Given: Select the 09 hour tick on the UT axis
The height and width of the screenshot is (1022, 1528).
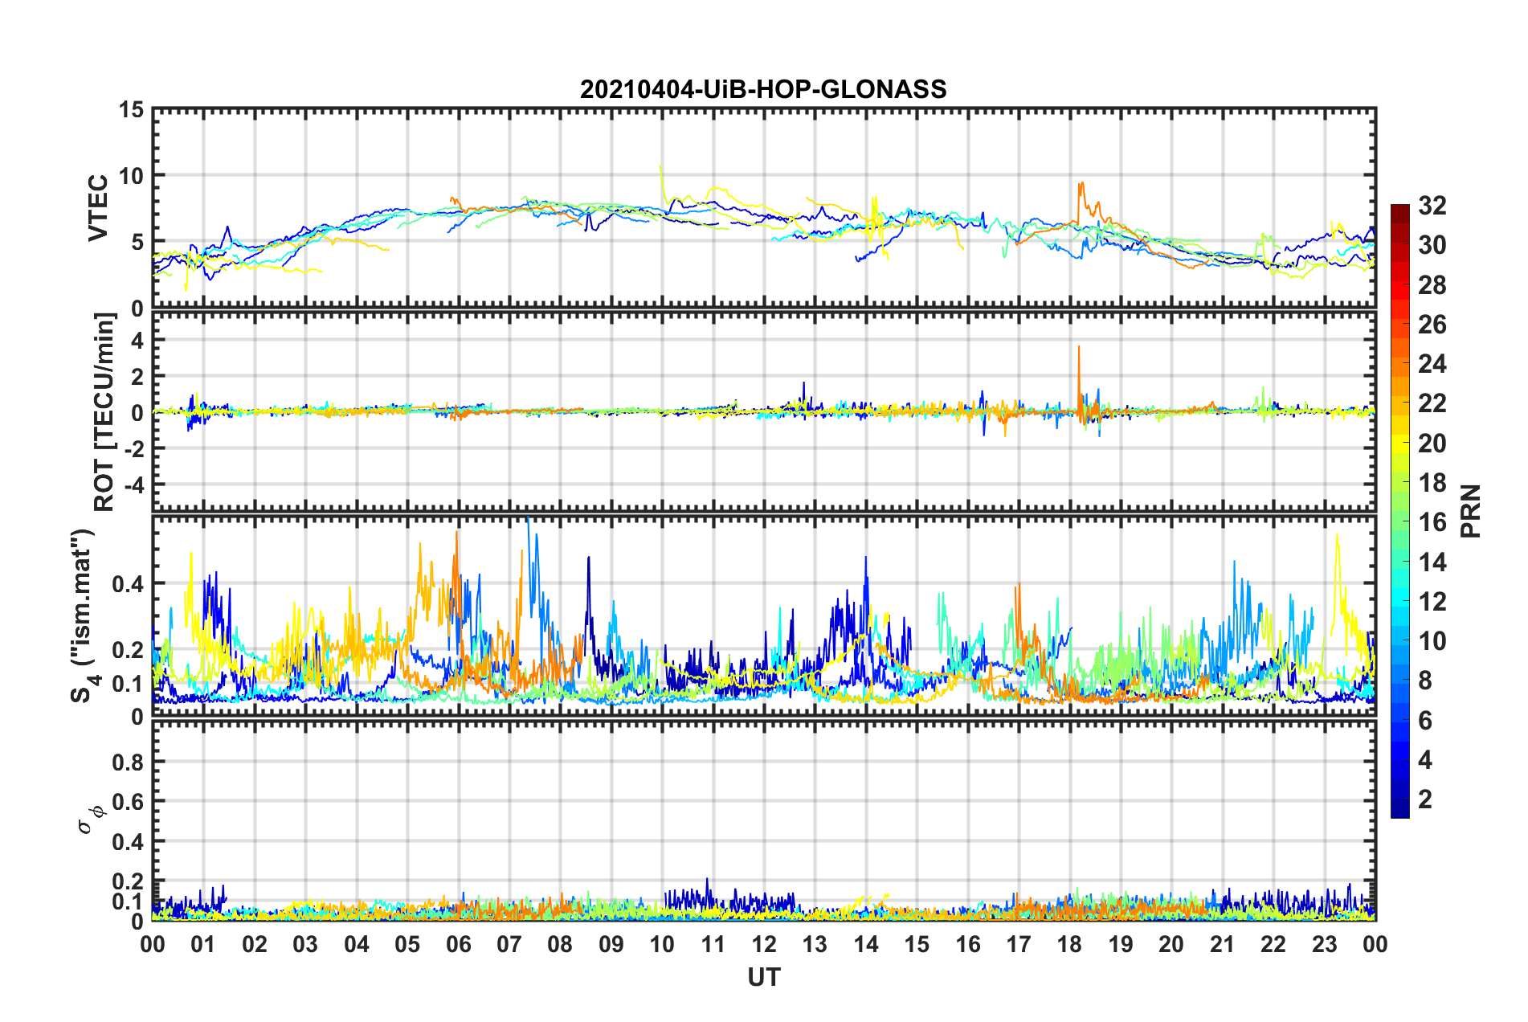Looking at the screenshot, I should pyautogui.click(x=611, y=944).
